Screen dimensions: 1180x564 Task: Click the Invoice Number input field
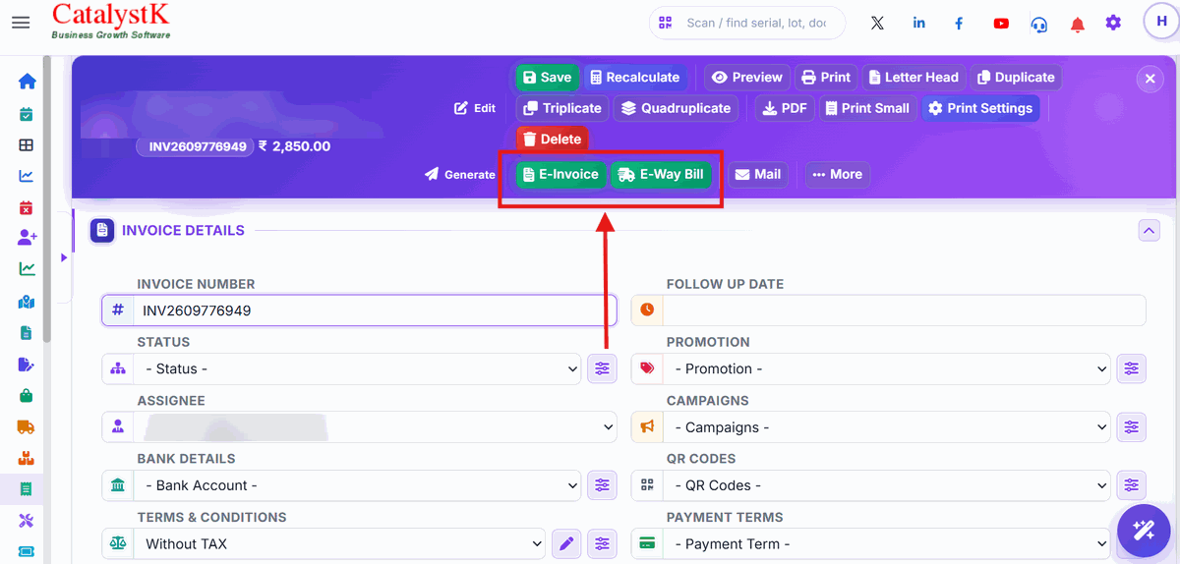pos(375,310)
